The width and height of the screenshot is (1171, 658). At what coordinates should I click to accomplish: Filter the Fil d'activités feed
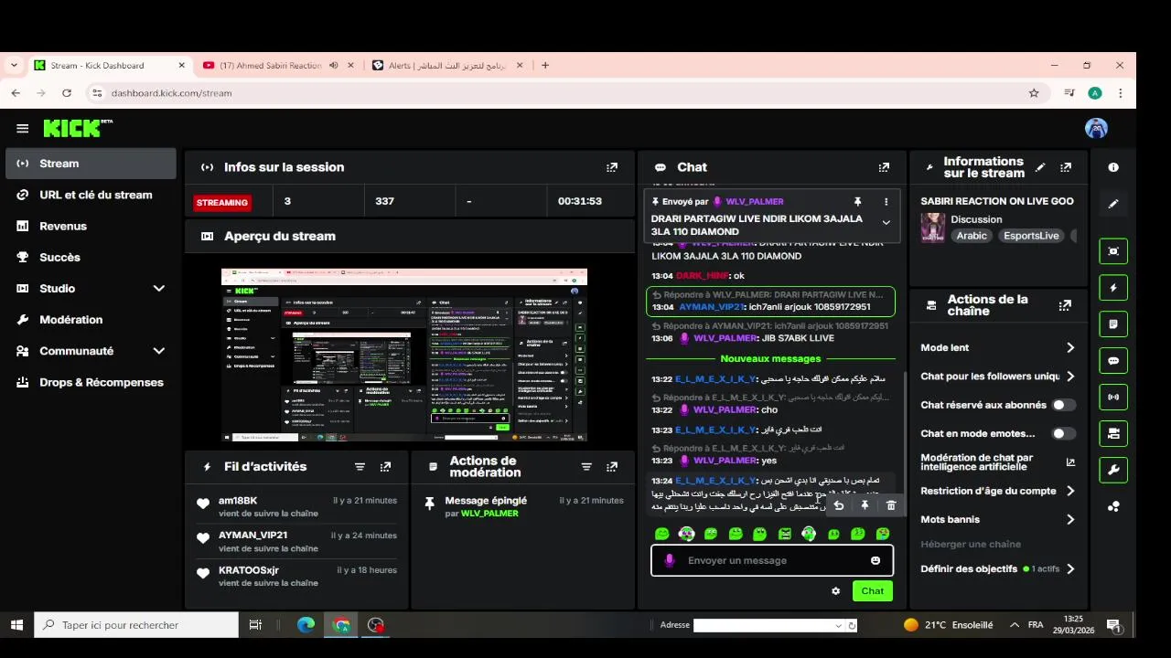tap(360, 467)
